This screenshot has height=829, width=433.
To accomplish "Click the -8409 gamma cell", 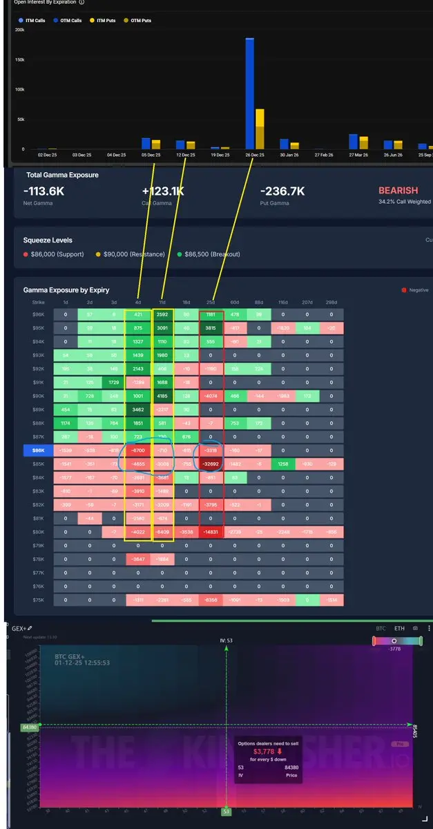I will click(162, 531).
